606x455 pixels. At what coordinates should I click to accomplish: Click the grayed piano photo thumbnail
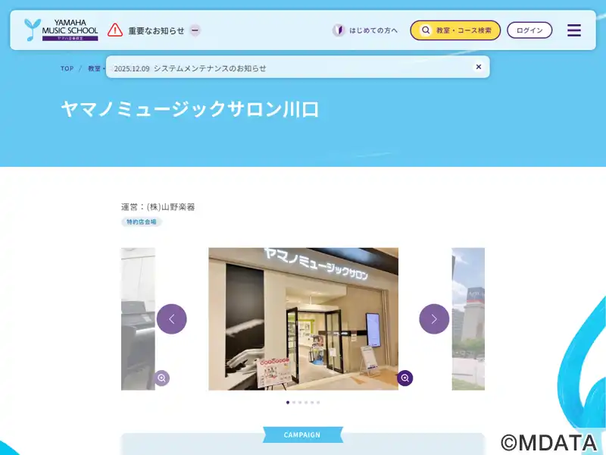138,318
